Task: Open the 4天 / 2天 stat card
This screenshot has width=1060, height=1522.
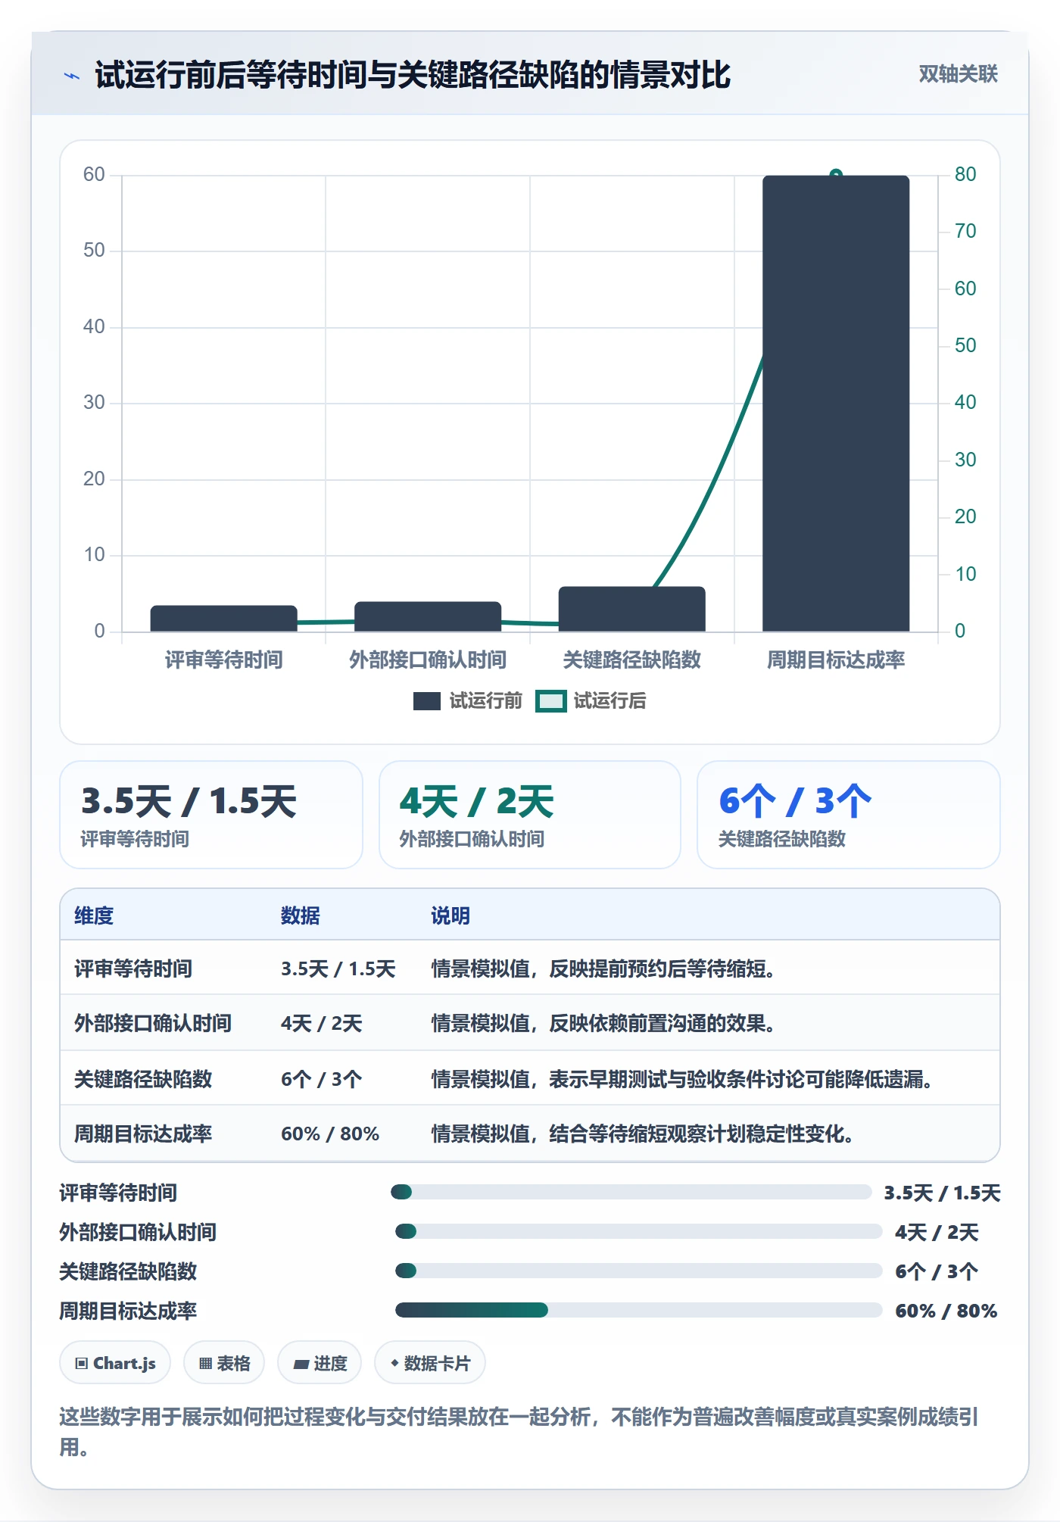Action: point(530,815)
